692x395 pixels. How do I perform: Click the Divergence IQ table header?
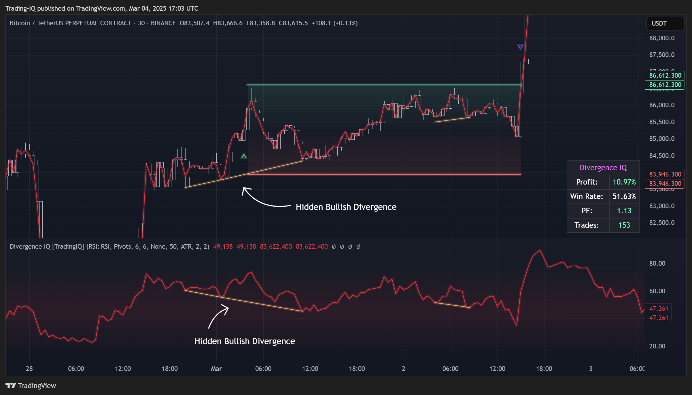coord(603,168)
